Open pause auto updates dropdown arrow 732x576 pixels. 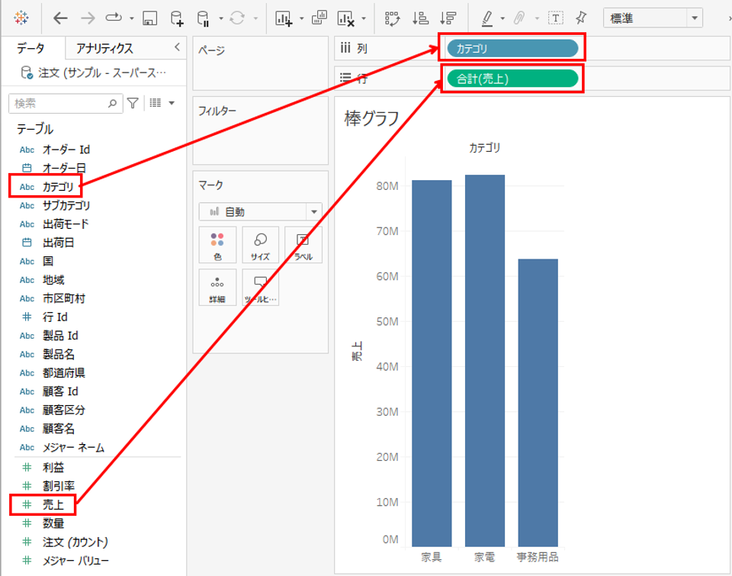(x=221, y=18)
